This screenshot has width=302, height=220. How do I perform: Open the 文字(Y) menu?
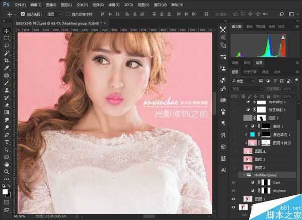point(82,5)
